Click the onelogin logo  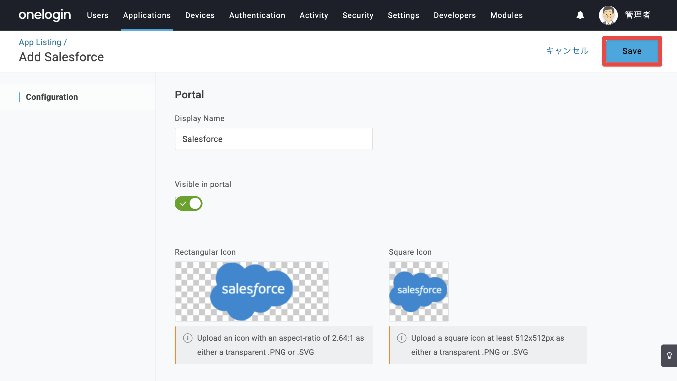click(x=45, y=15)
